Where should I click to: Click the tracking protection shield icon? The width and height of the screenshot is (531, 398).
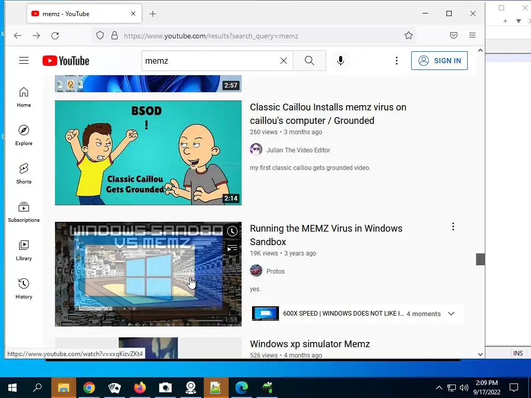point(100,36)
